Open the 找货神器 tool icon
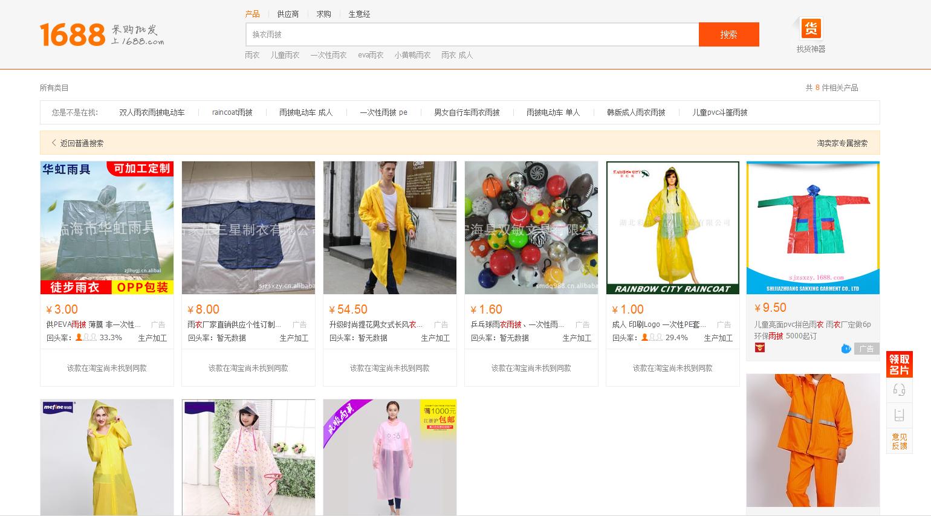Viewport: 931px width, 516px height. pyautogui.click(x=811, y=28)
